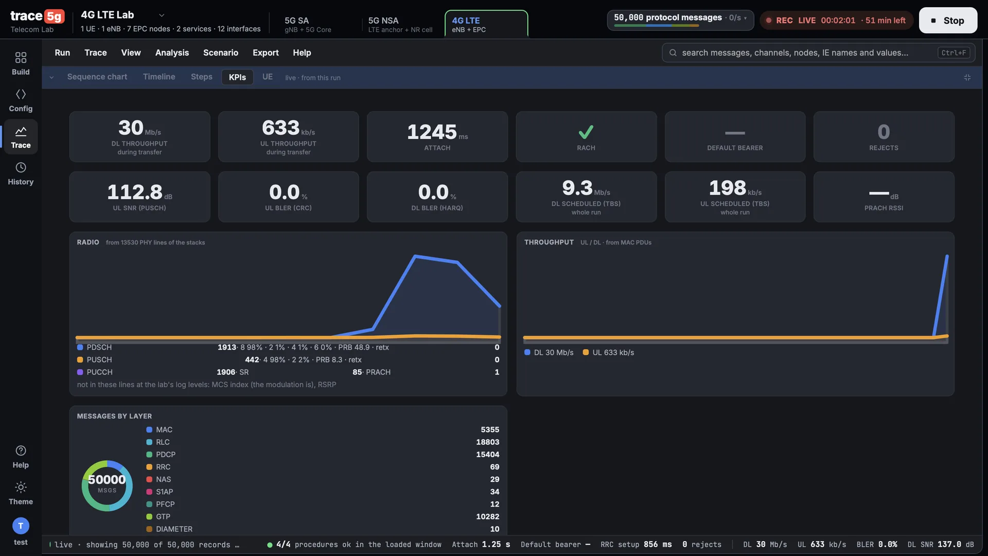Click the REJECTS 0 card
Image resolution: width=988 pixels, height=556 pixels.
click(x=884, y=137)
